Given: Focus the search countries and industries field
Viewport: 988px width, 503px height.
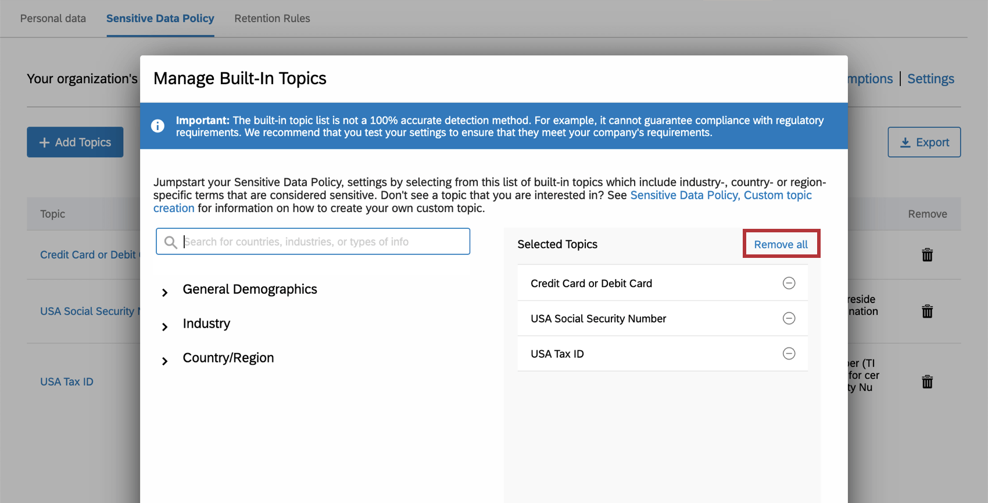Looking at the screenshot, I should [313, 242].
